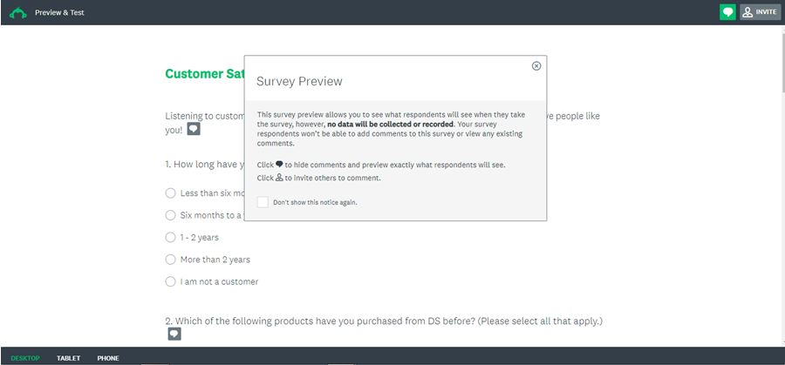
Task: Close the Survey Preview dialog
Action: tap(536, 66)
